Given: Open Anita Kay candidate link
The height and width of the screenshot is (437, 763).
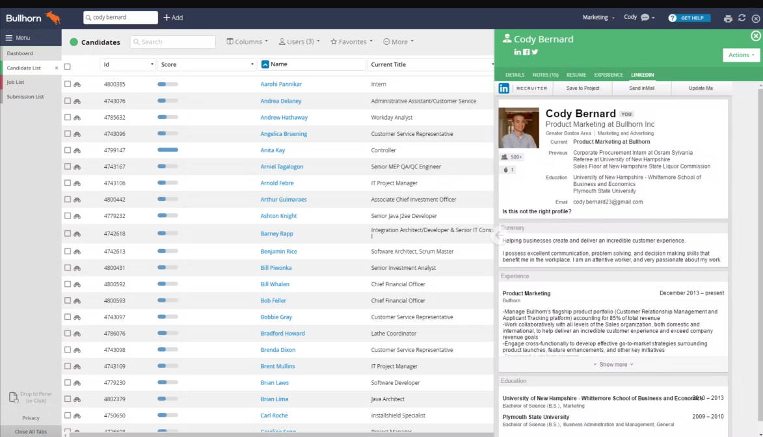Looking at the screenshot, I should coord(273,150).
